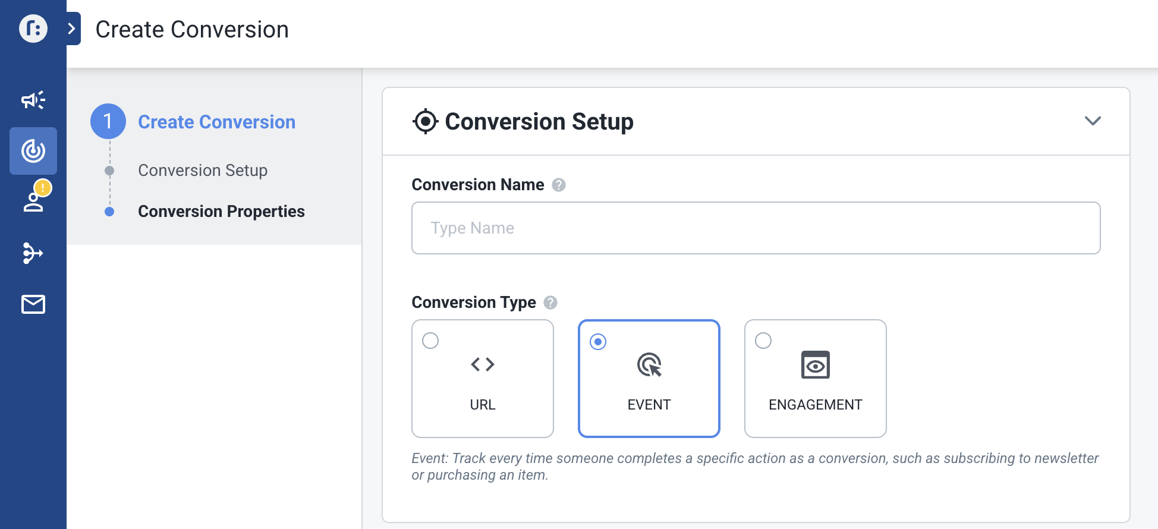
Task: Open the megaphone campaigns icon in sidebar
Action: coord(33,100)
